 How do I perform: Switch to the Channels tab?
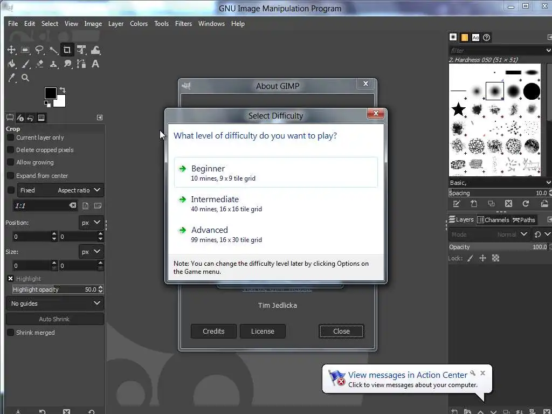point(493,220)
